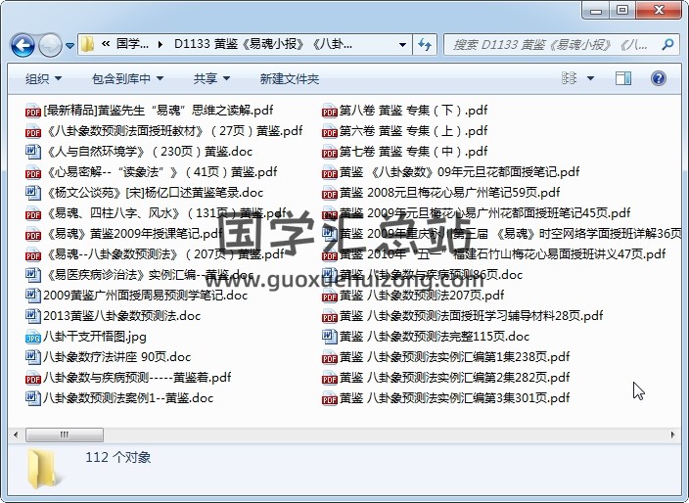Viewport: 689px width, 503px height.
Task: Select Word icon of 《易医疾病诊治法》实例汇编
Action: 33,275
